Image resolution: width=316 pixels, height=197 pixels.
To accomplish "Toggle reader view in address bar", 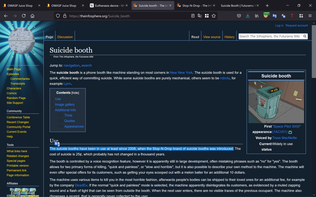I will coord(193,16).
